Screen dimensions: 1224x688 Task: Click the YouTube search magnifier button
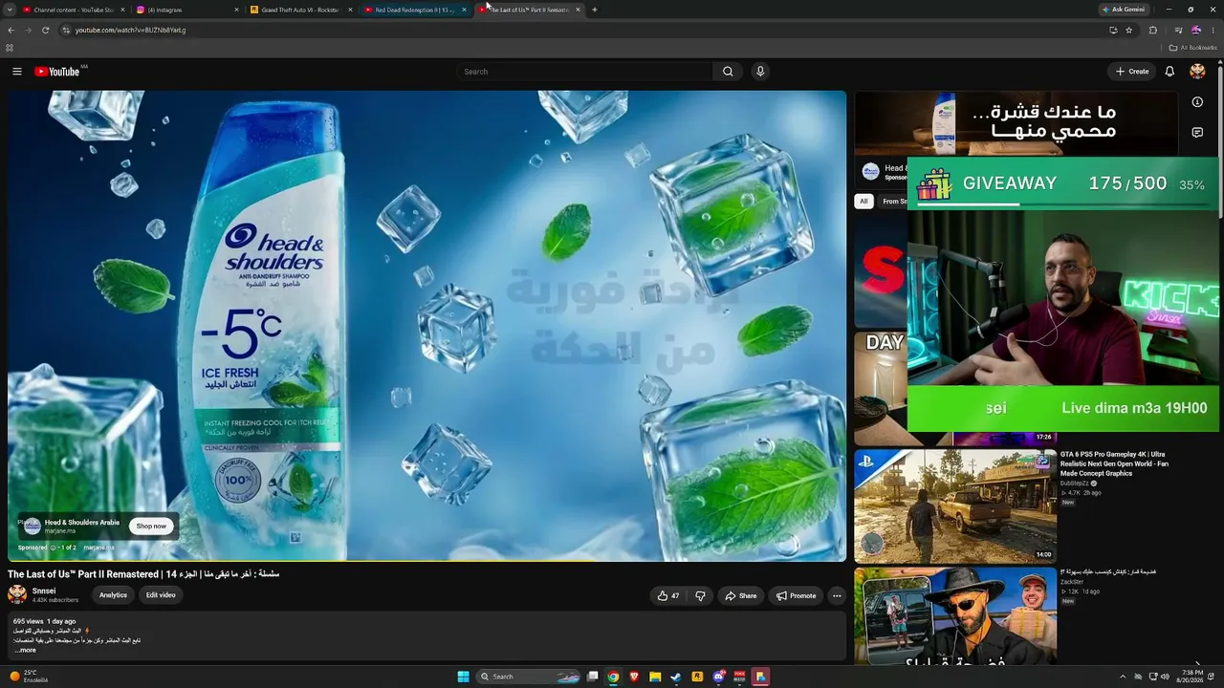click(728, 72)
